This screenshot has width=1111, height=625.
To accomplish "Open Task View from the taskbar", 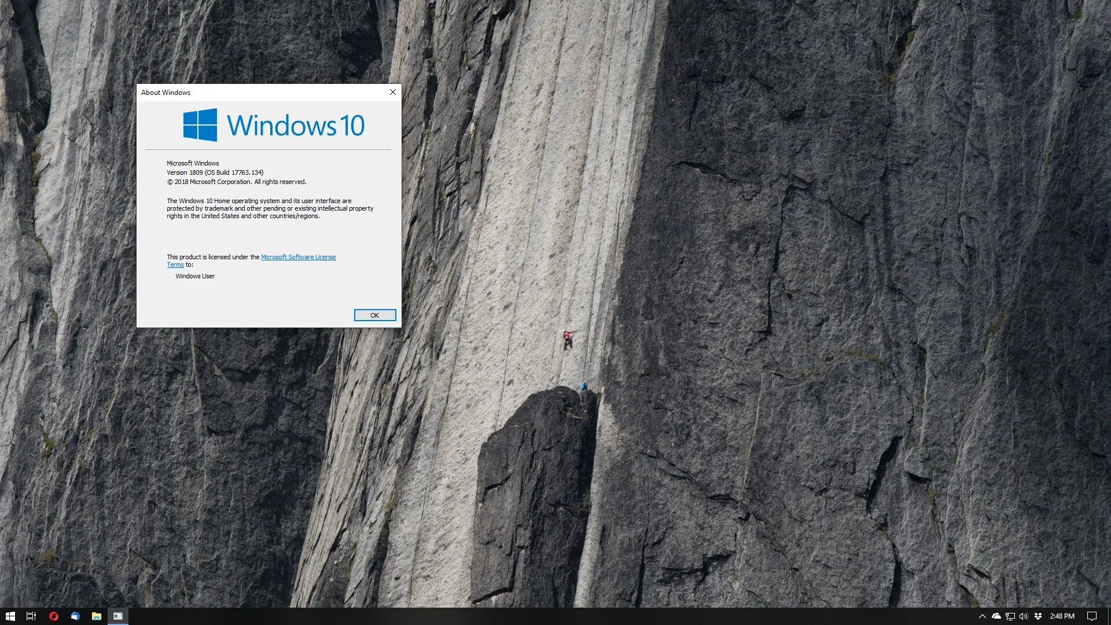I will pyautogui.click(x=31, y=616).
